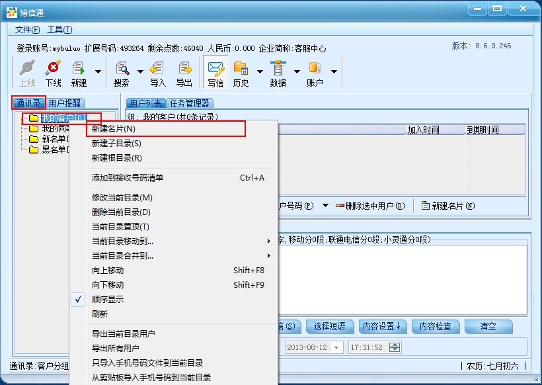The height and width of the screenshot is (385, 542).
Task: Open the 文件(F) menu
Action: pos(27,30)
